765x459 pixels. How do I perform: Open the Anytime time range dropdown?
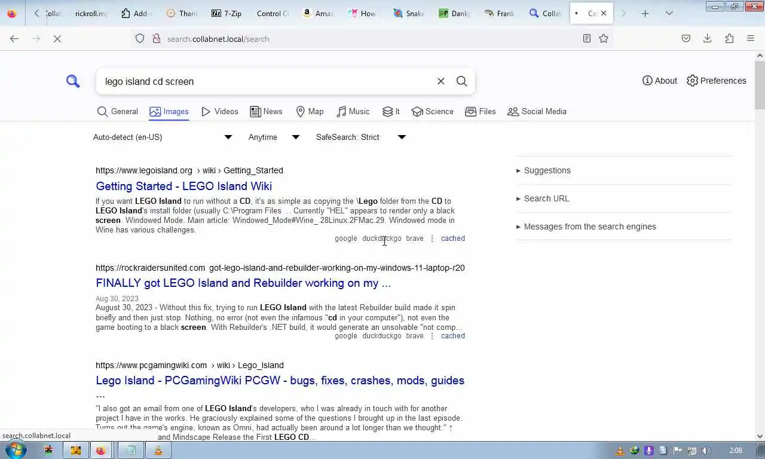tap(274, 137)
